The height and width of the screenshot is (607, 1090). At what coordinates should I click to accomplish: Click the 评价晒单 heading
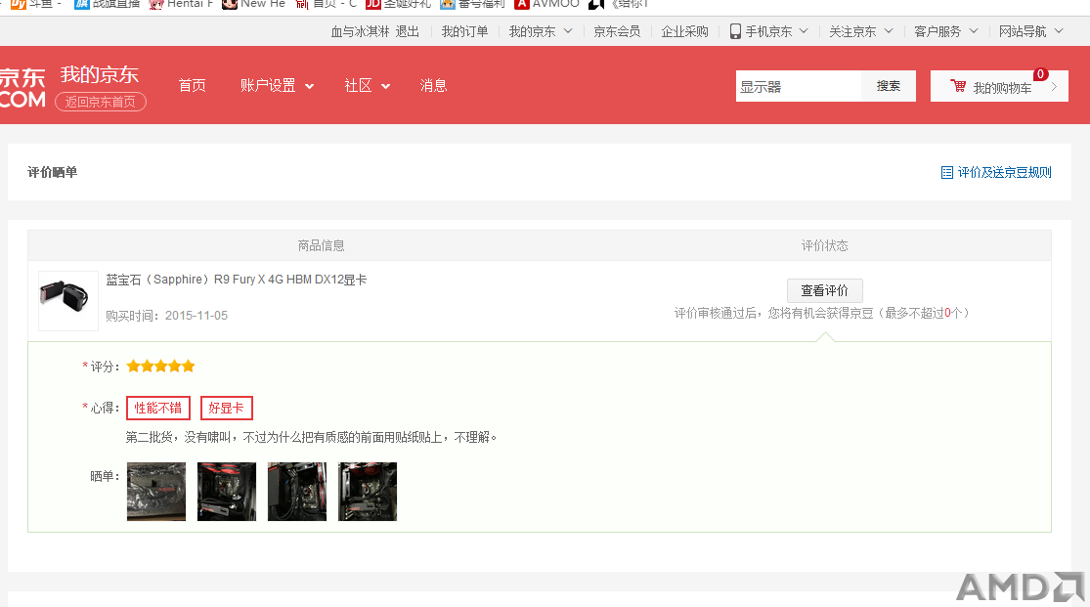tap(52, 172)
